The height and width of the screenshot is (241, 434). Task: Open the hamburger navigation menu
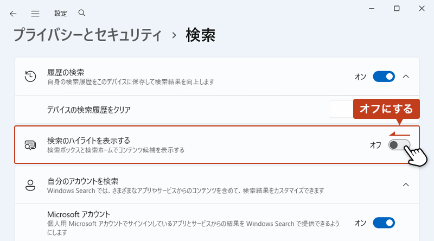[x=35, y=13]
